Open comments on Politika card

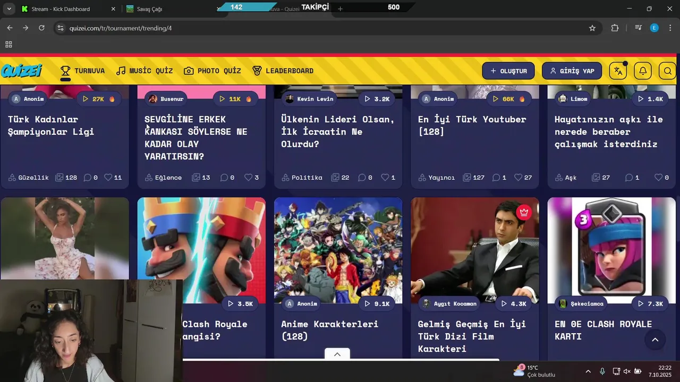pos(362,177)
